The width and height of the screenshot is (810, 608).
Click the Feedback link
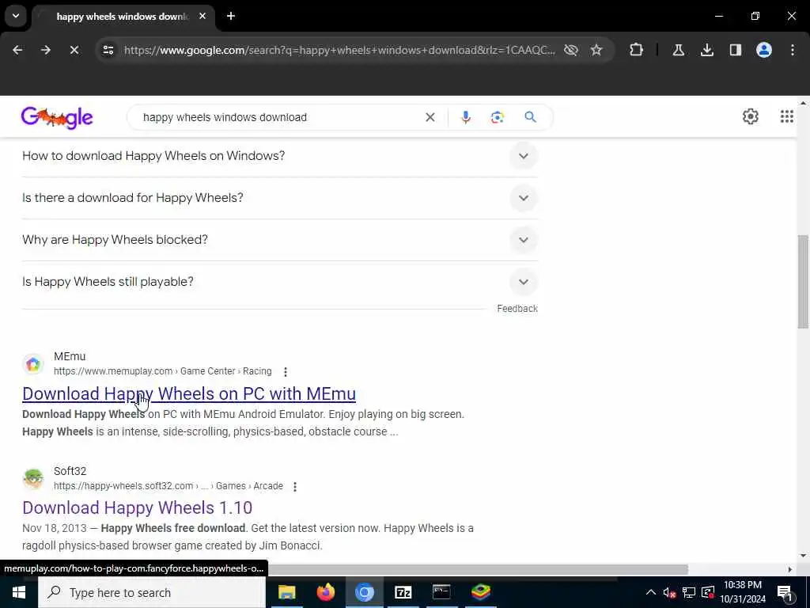[x=517, y=309]
